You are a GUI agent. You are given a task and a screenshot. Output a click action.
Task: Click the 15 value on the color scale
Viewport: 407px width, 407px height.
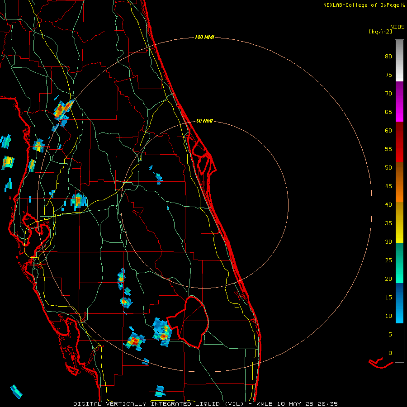coord(388,297)
